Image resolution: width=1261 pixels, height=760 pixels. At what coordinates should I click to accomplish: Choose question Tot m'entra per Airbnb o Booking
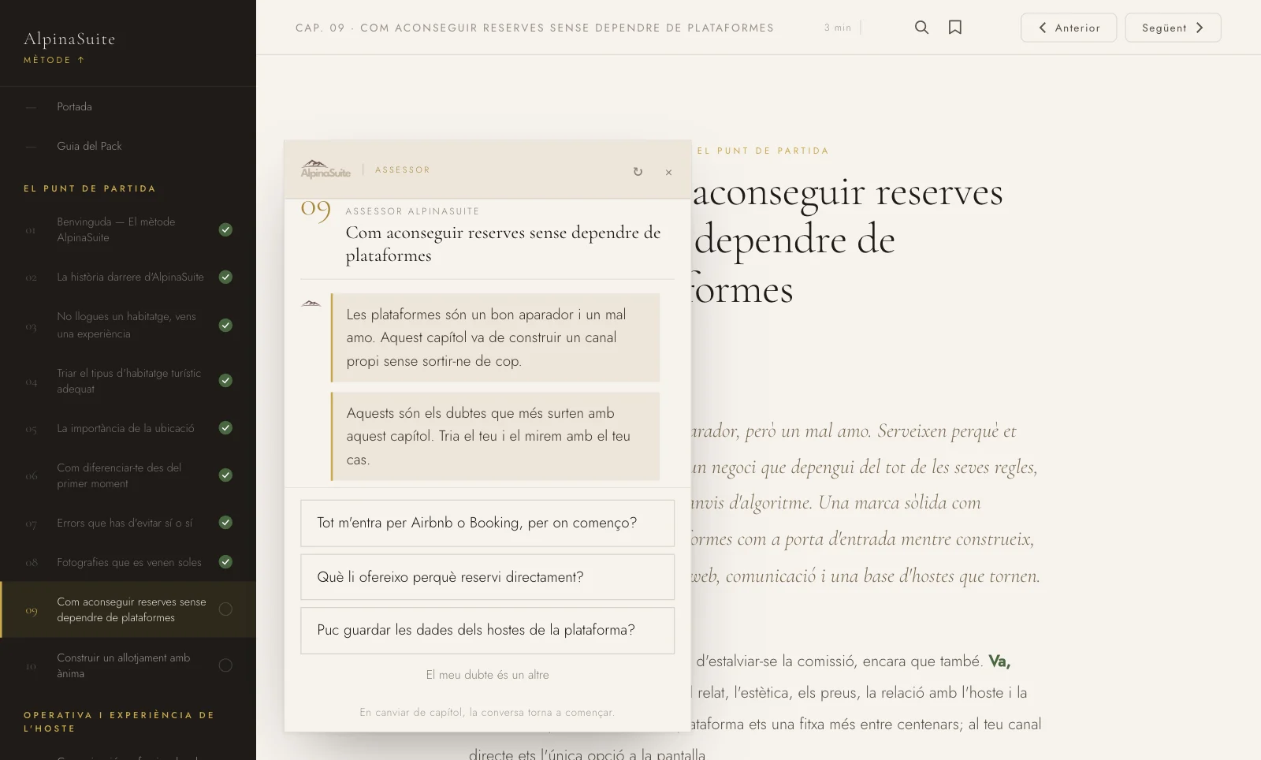point(487,523)
